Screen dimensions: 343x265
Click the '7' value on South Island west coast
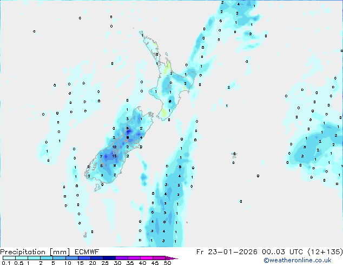[101, 156]
